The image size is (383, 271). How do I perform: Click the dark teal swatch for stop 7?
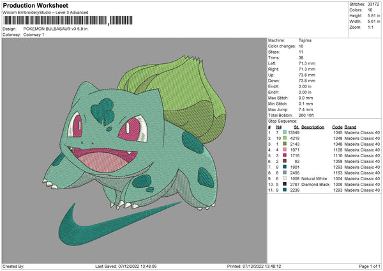pyautogui.click(x=285, y=167)
